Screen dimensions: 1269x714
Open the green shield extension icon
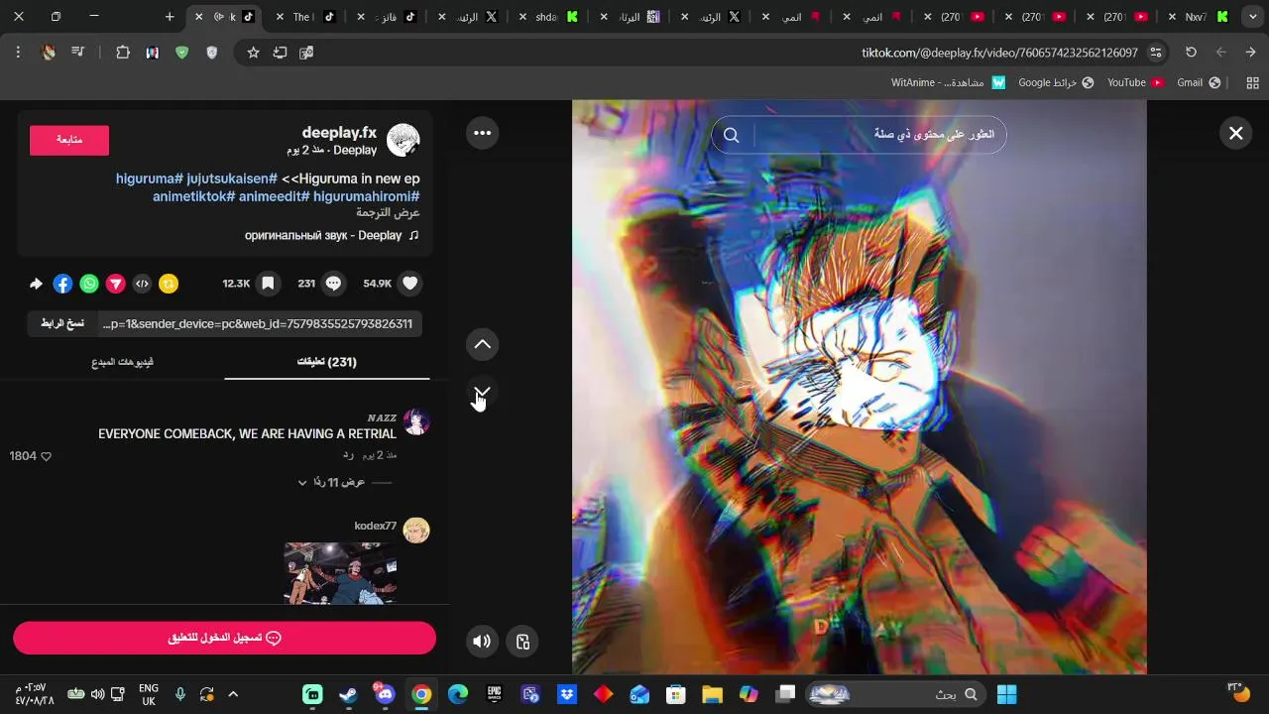[x=181, y=53]
